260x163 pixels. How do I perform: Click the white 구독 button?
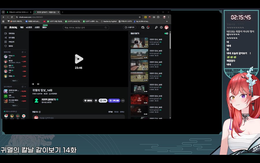(103, 100)
